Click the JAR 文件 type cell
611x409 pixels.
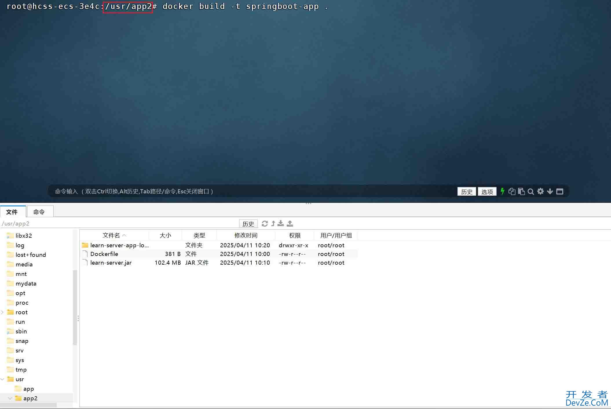197,263
